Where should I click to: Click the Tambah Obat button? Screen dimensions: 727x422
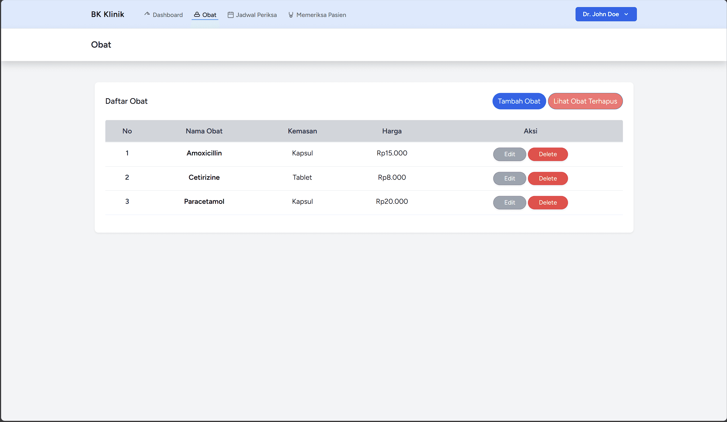(519, 101)
